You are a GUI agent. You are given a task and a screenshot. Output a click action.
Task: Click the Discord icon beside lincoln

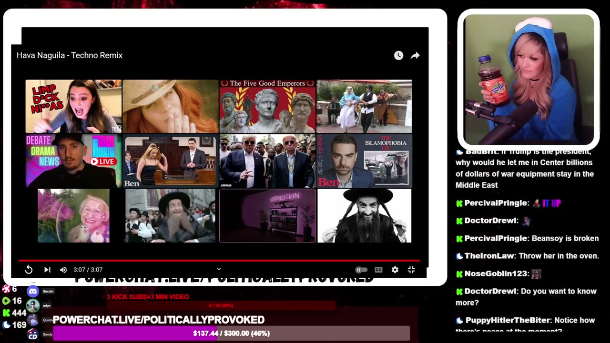pos(33,291)
